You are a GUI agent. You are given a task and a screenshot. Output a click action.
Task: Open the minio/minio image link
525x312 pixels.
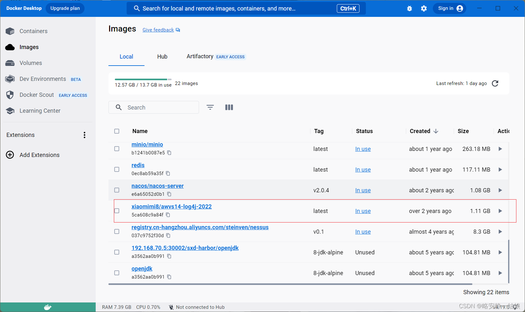[x=147, y=145]
